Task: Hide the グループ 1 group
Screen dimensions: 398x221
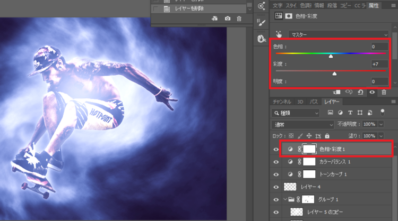Action: click(276, 200)
